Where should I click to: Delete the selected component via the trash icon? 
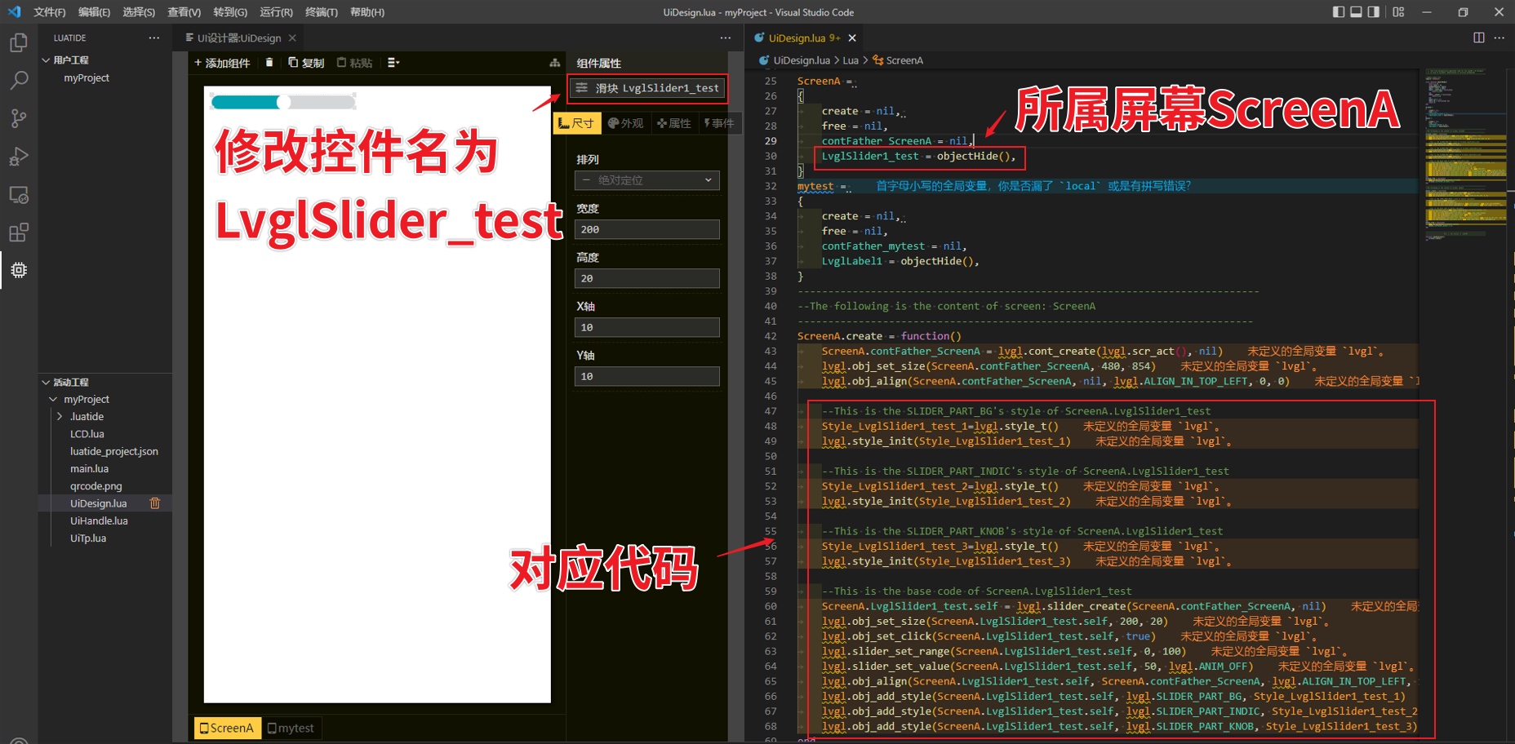[x=269, y=62]
